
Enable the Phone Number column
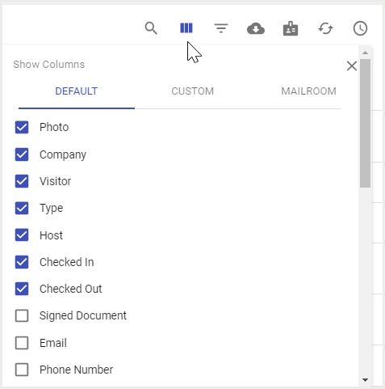coord(22,370)
